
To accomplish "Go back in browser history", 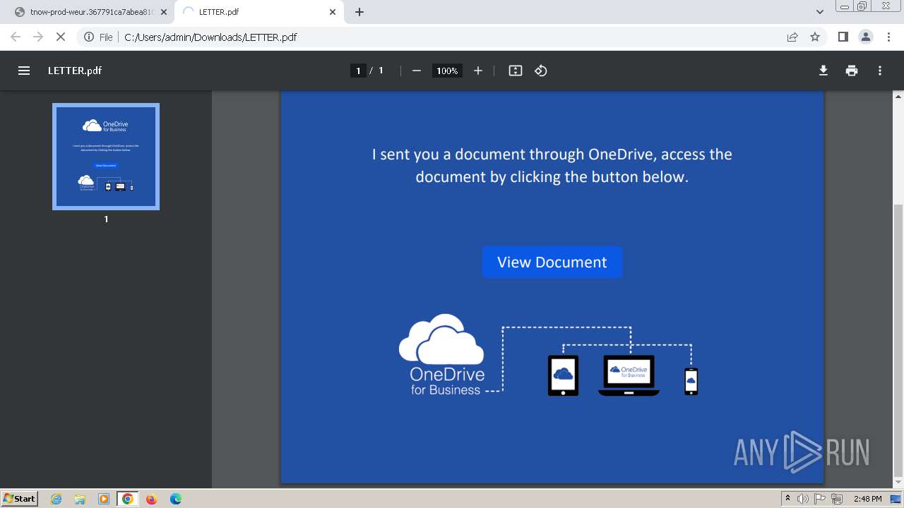I will click(16, 37).
